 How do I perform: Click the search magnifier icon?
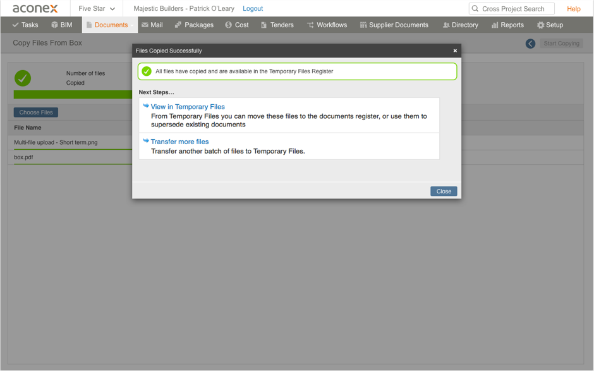pyautogui.click(x=475, y=9)
